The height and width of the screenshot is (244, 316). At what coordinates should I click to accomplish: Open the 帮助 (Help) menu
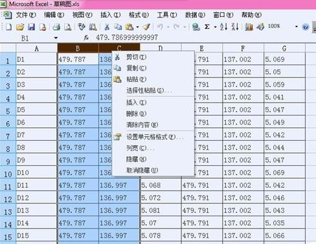tap(251, 15)
